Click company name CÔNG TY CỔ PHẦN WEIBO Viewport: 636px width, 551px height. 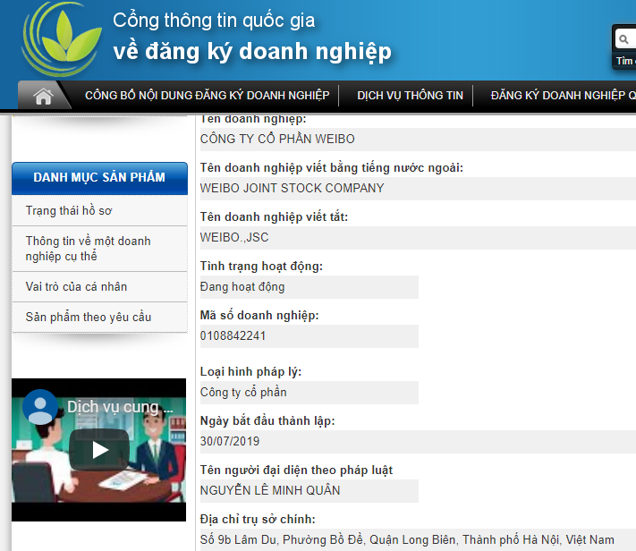pos(277,140)
